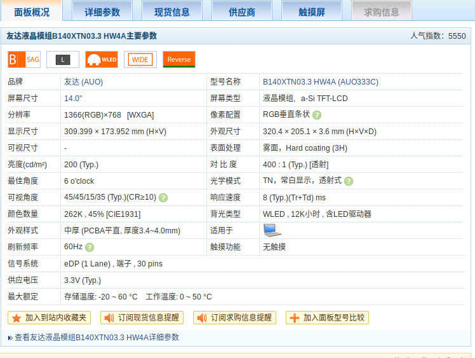The image size is (475, 358).
Task: Switch to the 供应商 tab
Action: point(242,11)
